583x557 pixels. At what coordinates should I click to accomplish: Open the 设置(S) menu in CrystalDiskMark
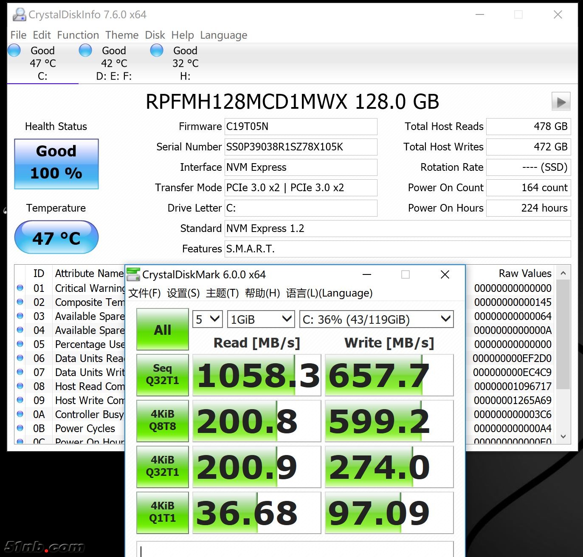183,293
